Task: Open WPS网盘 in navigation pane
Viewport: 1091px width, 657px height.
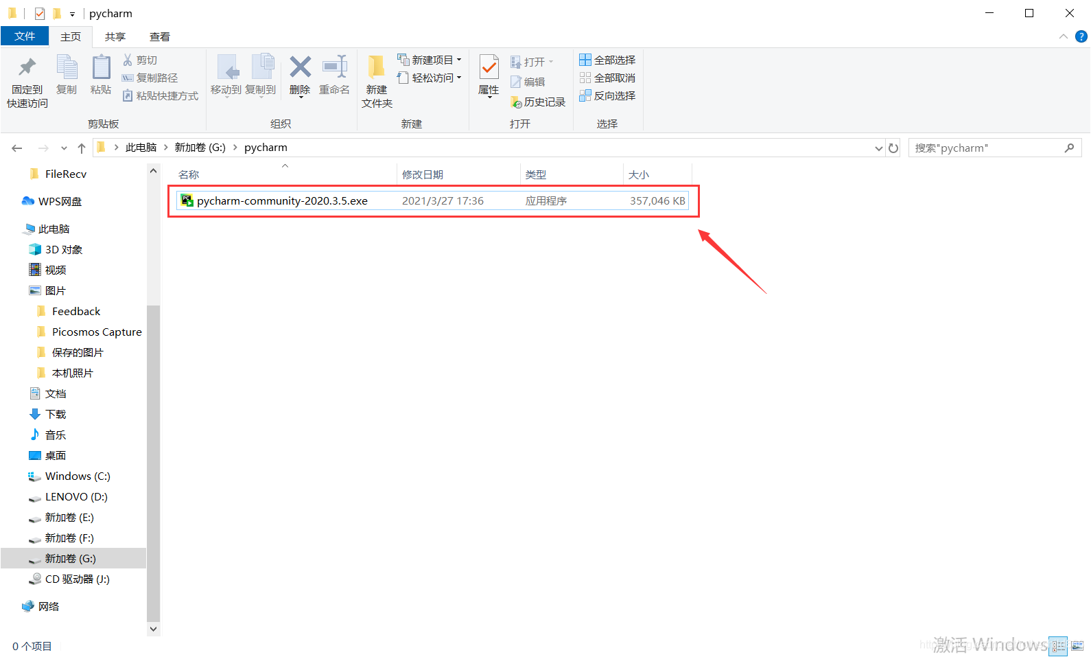Action: coord(52,202)
